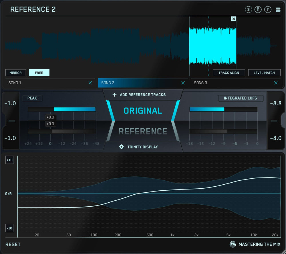
Task: Click the Mastering The Mix logo icon
Action: [x=233, y=244]
